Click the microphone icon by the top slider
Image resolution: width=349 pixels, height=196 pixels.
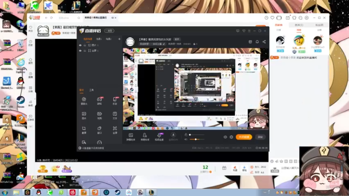(186, 135)
